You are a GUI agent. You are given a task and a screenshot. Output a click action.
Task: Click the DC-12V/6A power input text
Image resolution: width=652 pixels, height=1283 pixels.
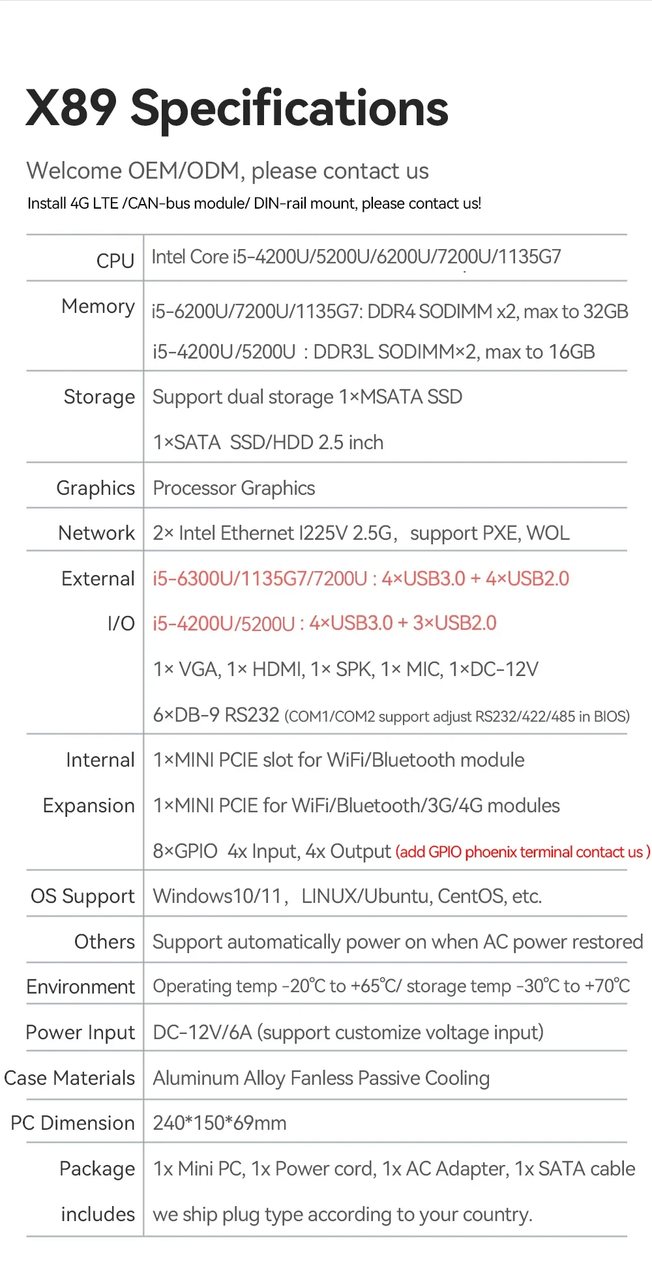(x=348, y=1033)
